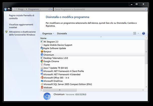This screenshot has width=153, height=106.
Task: Click the Microsoft OneDrive cloud icon
Action: (x=42, y=81)
